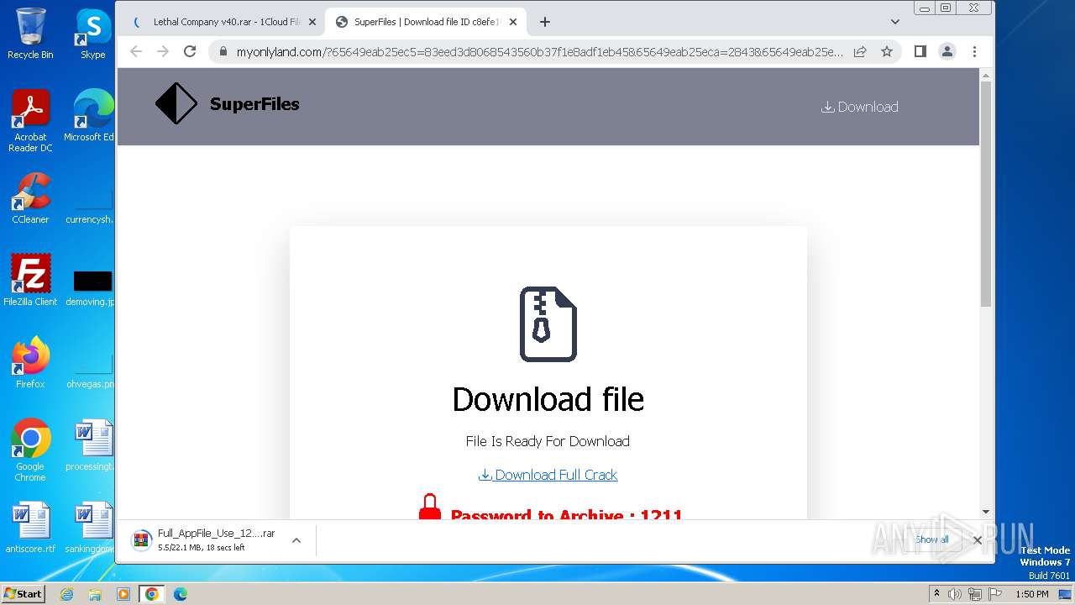Close the downloads bar

977,540
